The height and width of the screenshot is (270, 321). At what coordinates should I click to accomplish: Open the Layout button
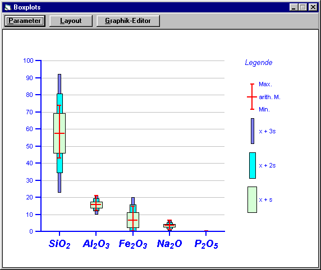tap(71, 21)
